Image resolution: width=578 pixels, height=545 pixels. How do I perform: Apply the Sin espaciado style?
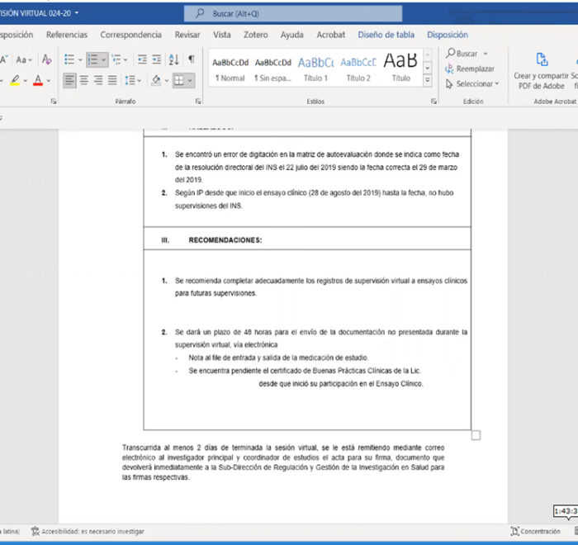[x=272, y=69]
